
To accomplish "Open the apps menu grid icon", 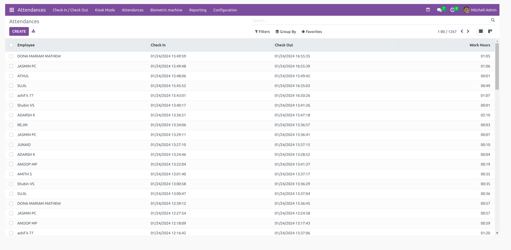I will click(11, 10).
